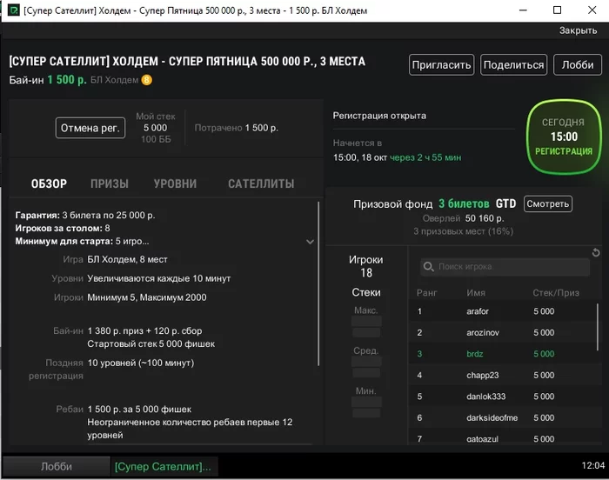Click the Мой стек 5 000 value
This screenshot has height=480, width=609.
point(156,128)
